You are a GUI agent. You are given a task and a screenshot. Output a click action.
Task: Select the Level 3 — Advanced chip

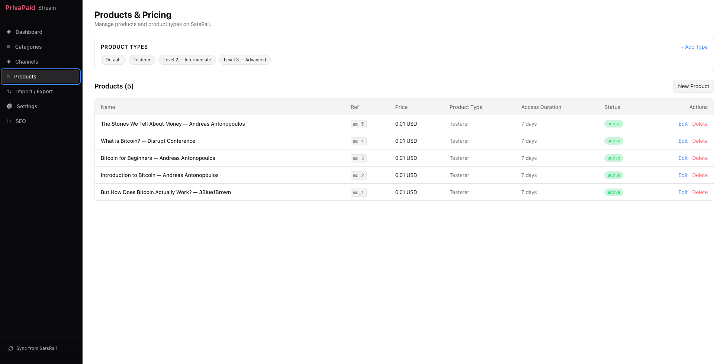pyautogui.click(x=245, y=60)
